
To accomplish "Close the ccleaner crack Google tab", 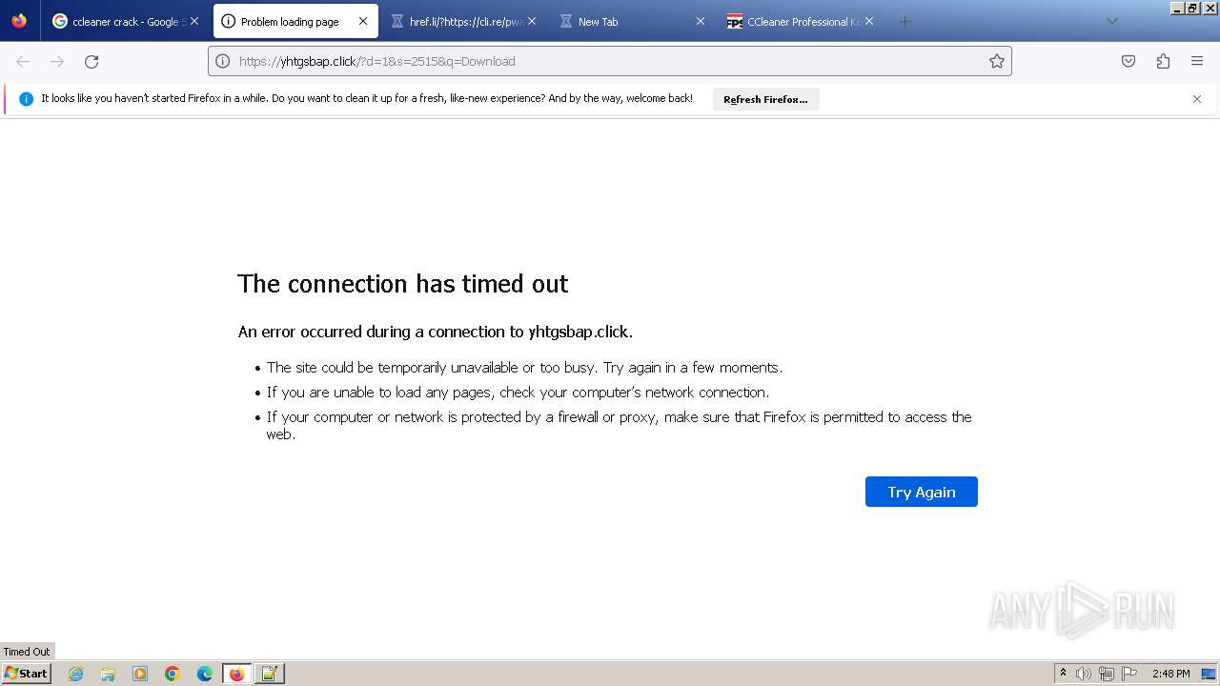I will point(194,21).
